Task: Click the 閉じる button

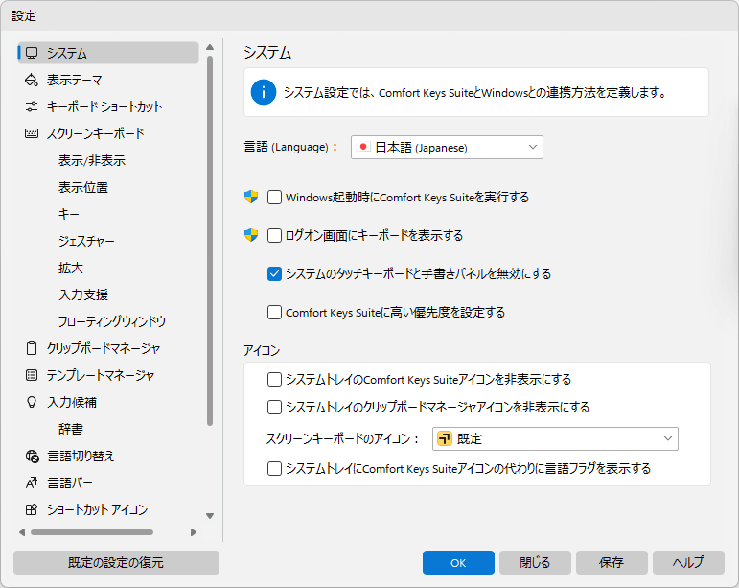Action: (535, 562)
